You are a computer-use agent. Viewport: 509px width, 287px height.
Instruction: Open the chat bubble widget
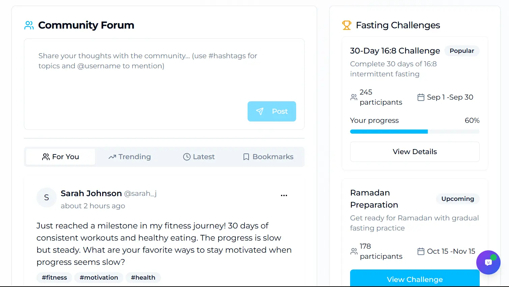(488, 262)
